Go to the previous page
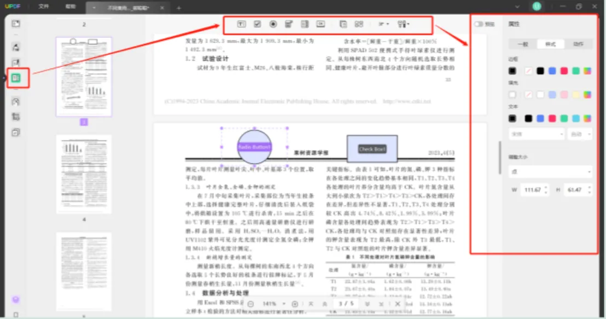606x319 pixels. pyautogui.click(x=325, y=304)
